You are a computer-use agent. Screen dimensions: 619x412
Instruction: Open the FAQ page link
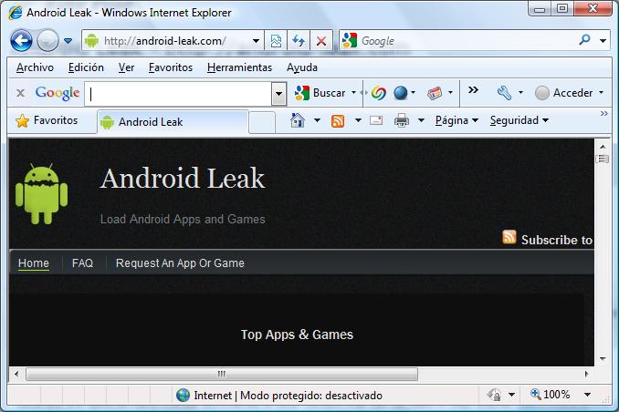tap(82, 263)
